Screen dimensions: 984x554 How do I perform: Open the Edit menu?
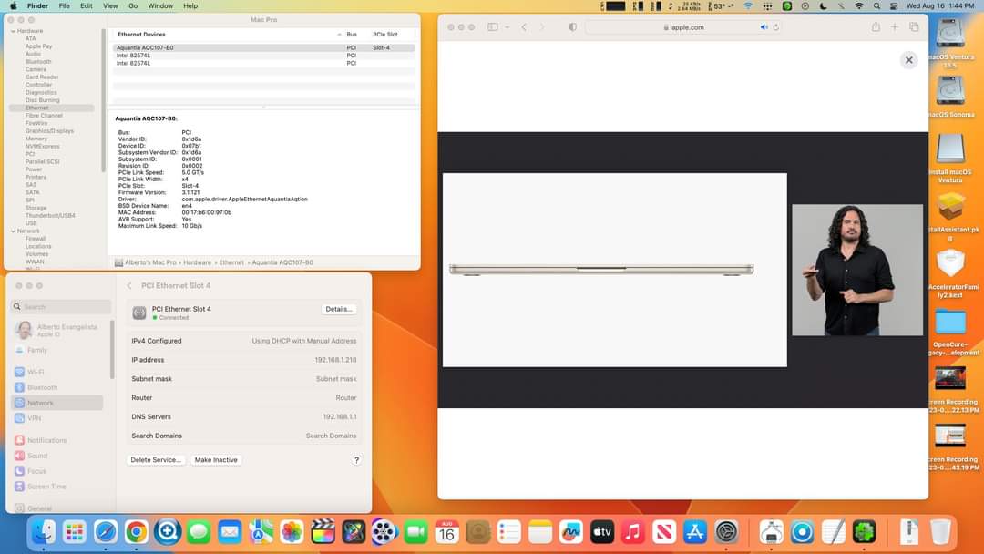(x=86, y=5)
